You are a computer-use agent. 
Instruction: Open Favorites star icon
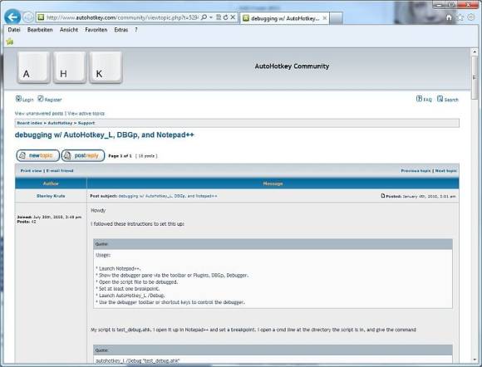[460, 17]
